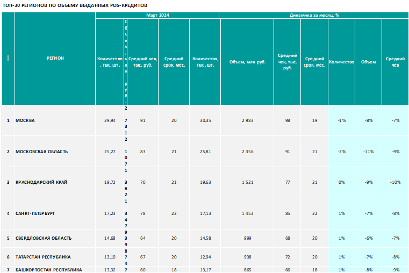Select average check 60 in Башкортостан row

pyautogui.click(x=142, y=270)
